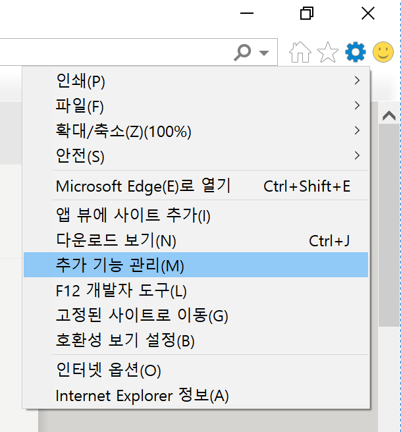Click the yellow smiley feedback icon

(383, 52)
